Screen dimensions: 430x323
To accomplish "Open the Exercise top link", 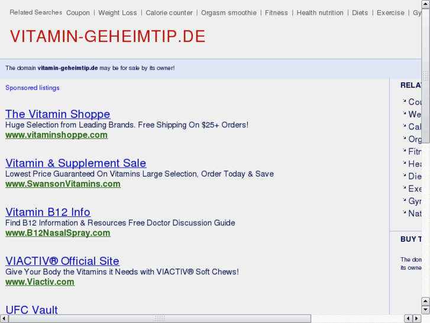I will tap(390, 13).
